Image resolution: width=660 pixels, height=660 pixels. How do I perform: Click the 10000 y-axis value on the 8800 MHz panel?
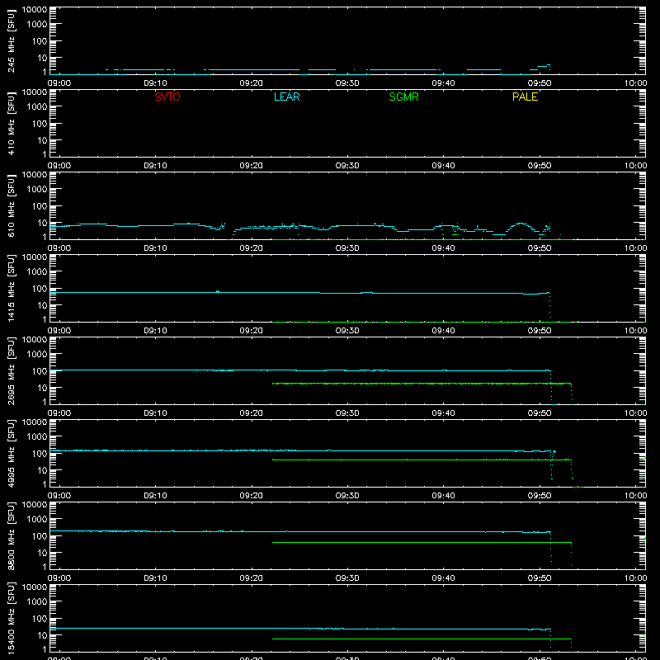click(x=35, y=505)
